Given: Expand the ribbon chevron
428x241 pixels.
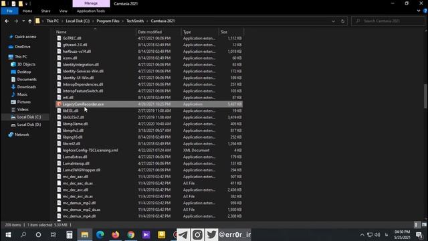Looking at the screenshot, I should (x=419, y=11).
